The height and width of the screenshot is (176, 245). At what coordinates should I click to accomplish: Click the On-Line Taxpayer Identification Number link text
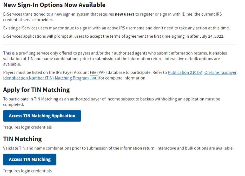(45, 78)
